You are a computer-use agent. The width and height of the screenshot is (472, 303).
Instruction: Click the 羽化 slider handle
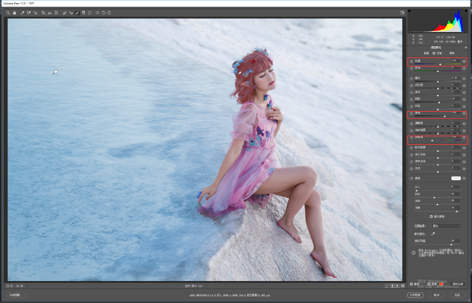(434, 197)
